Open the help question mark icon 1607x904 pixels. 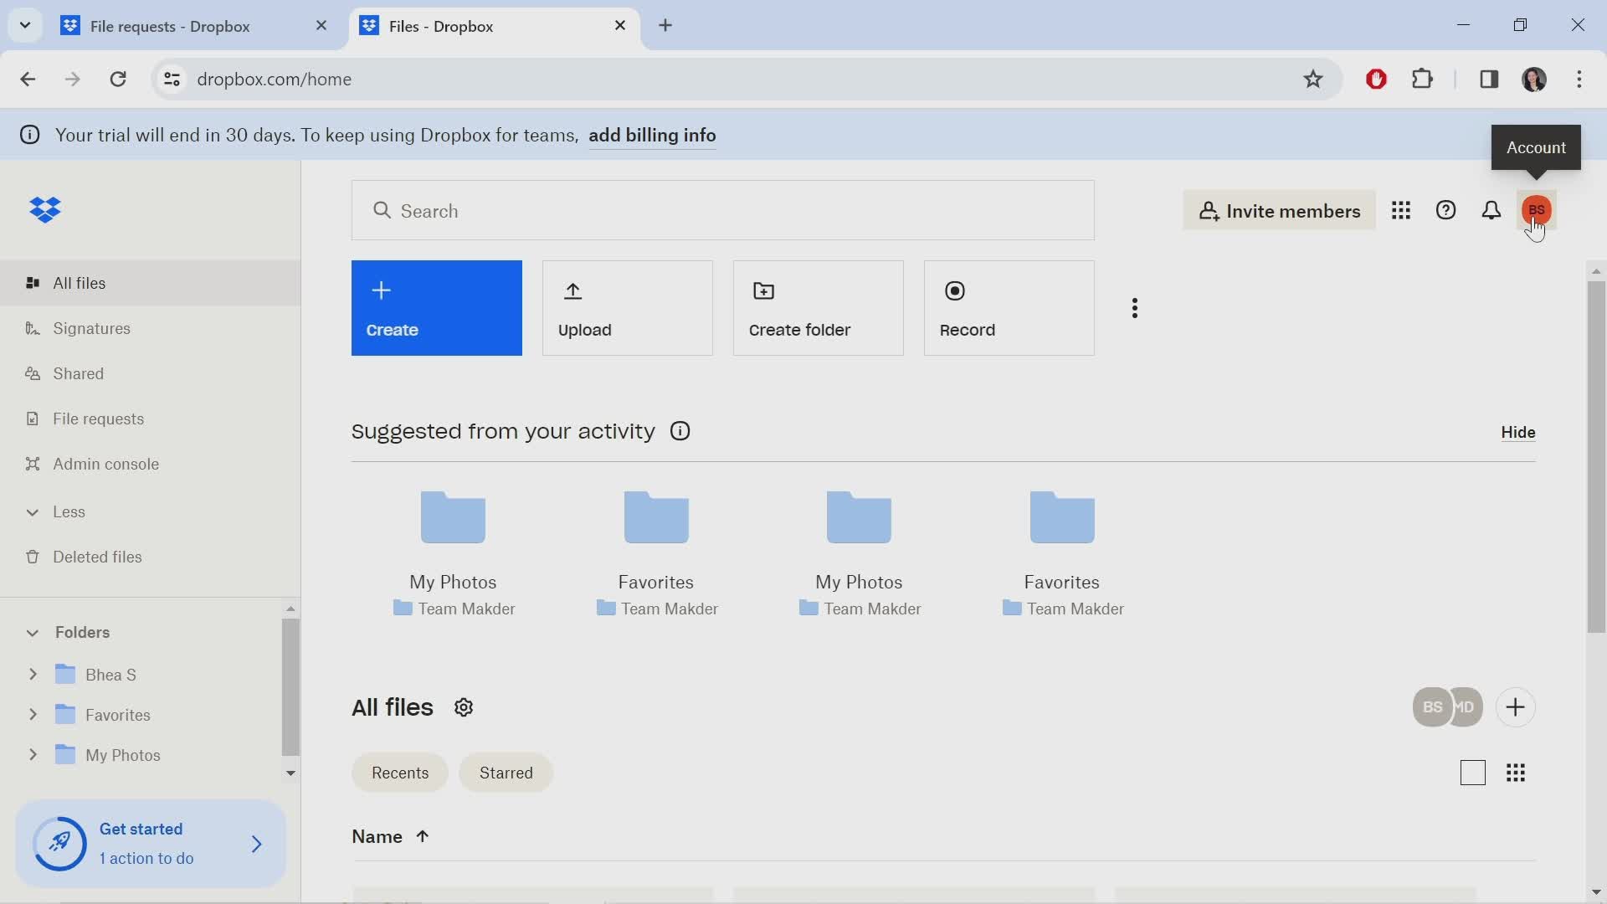coord(1445,210)
